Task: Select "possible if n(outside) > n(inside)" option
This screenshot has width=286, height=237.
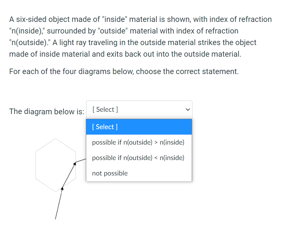Action: coord(138,142)
